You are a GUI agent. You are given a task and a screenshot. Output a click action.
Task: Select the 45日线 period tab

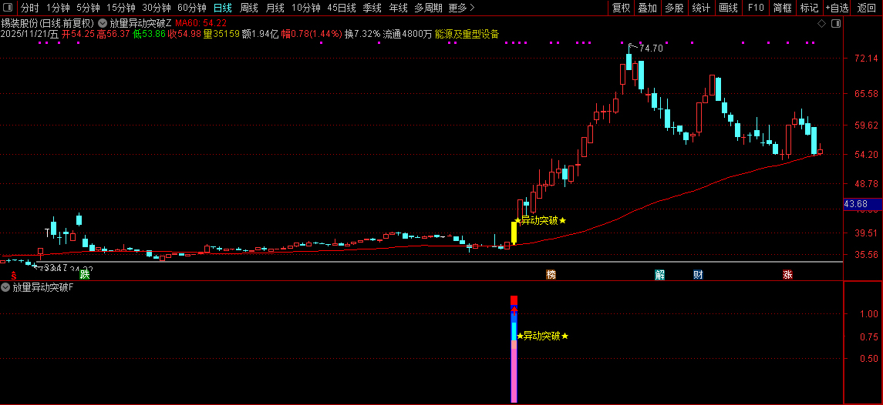click(x=342, y=8)
